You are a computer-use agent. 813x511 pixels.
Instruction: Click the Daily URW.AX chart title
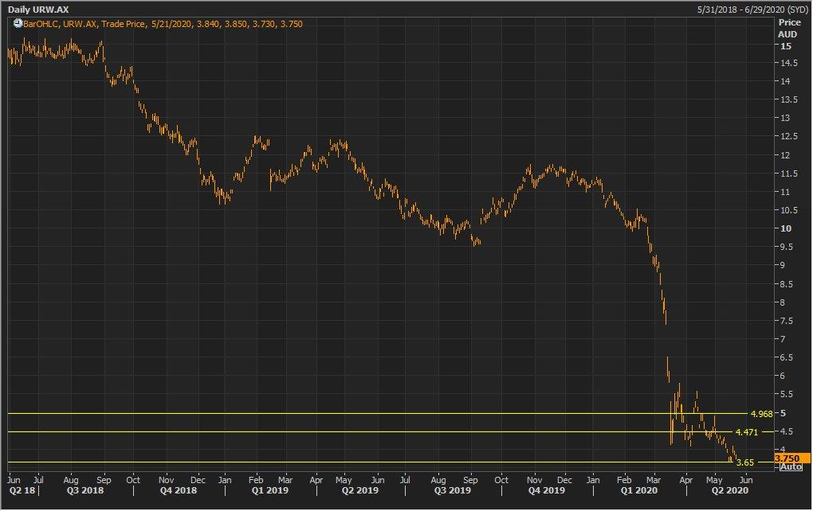tap(39, 9)
